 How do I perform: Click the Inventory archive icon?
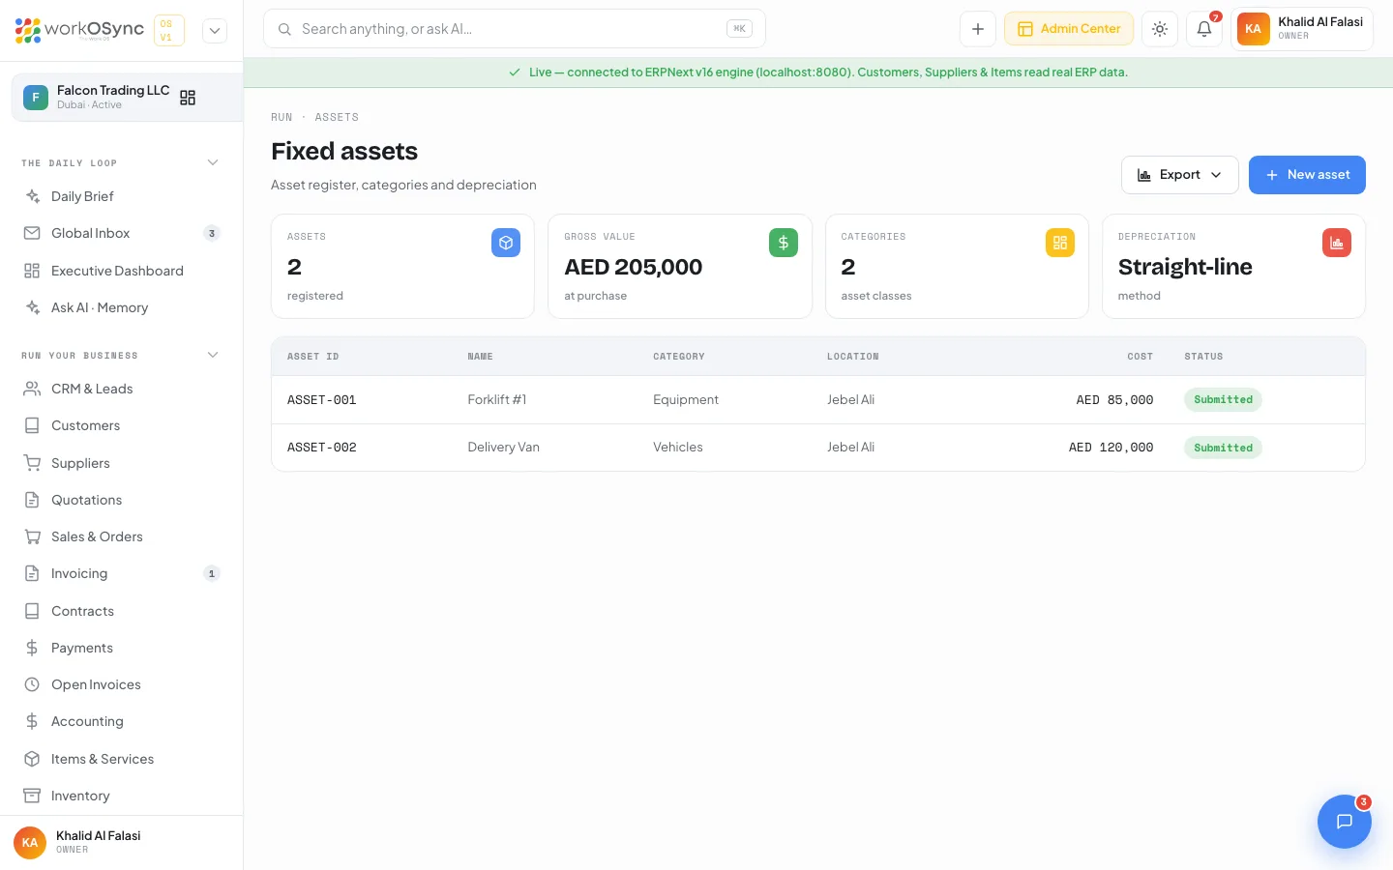[32, 796]
